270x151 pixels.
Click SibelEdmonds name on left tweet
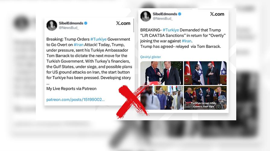click(x=71, y=23)
